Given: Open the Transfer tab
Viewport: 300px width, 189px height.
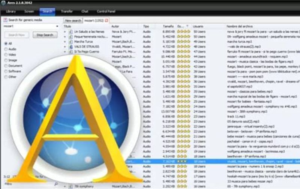Looking at the screenshot, I should (67, 12).
